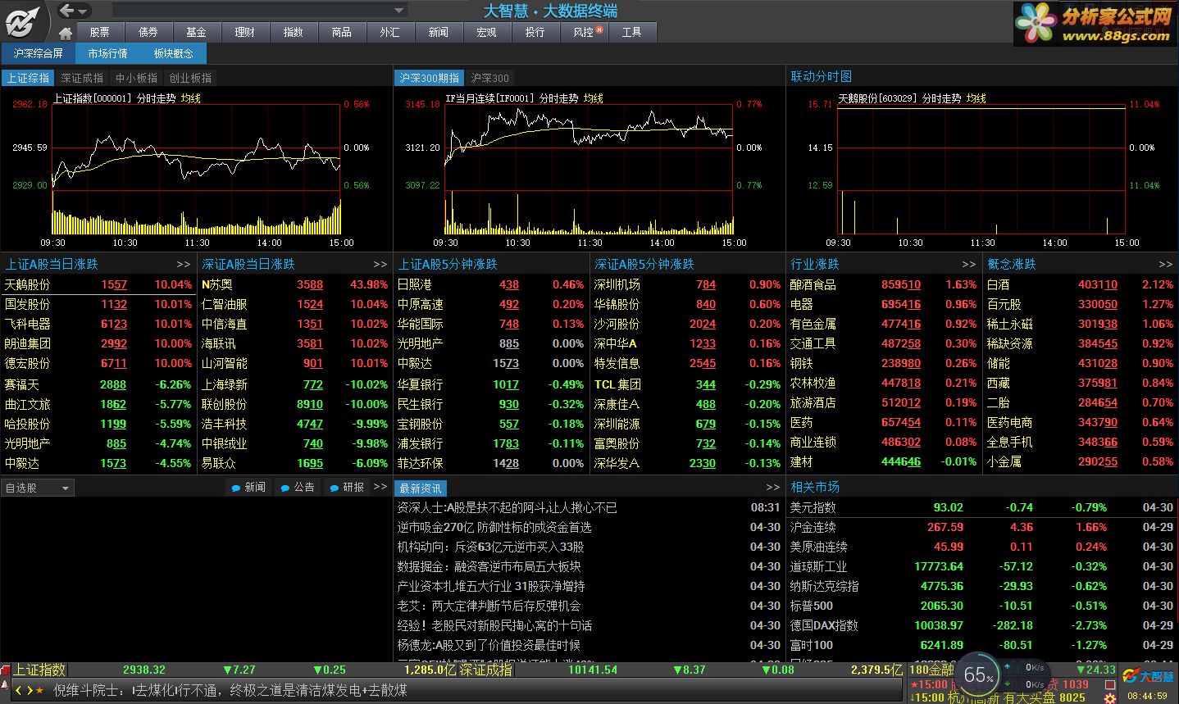1179x704 pixels.
Task: Go back using the left arrow button
Action: [x=66, y=11]
